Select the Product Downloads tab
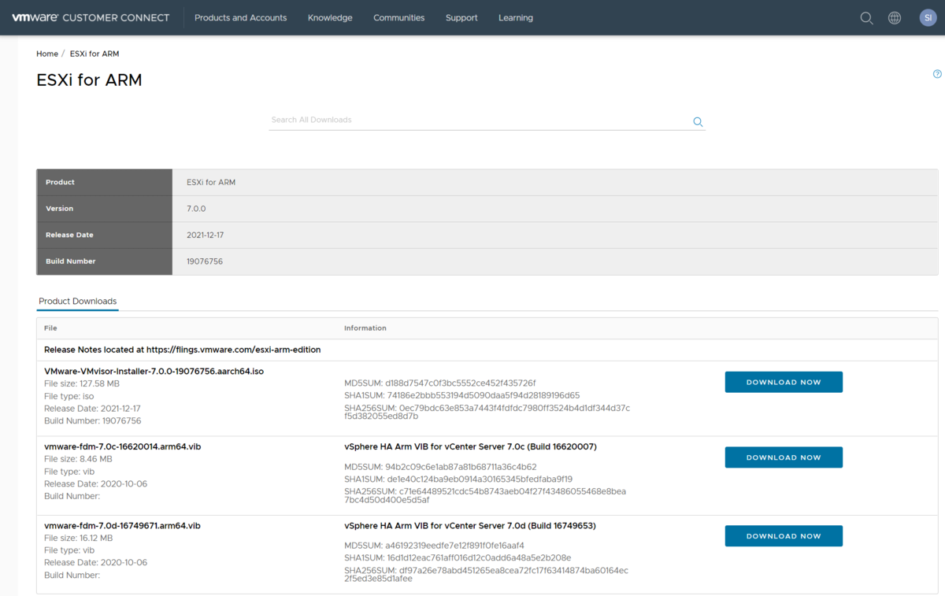 pos(77,302)
